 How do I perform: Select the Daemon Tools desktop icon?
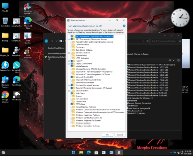pyautogui.click(x=5, y=66)
